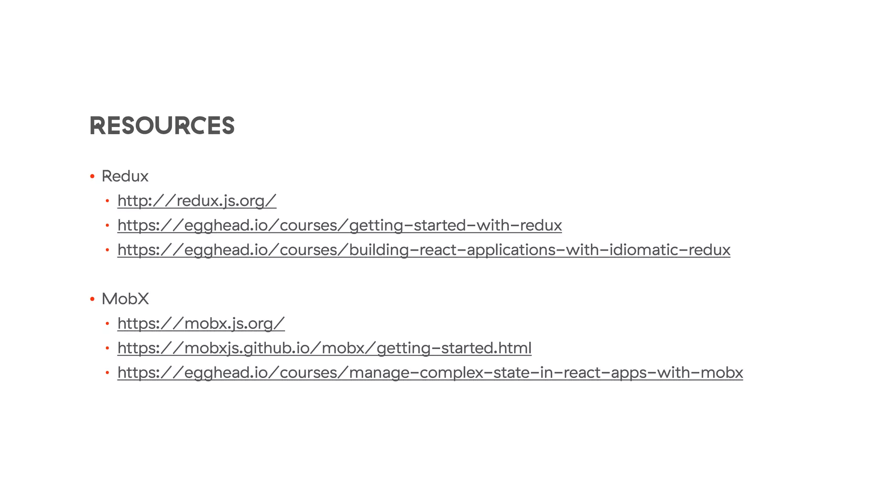The image size is (874, 491).
Task: Select the MobX section heading text
Action: coord(125,299)
